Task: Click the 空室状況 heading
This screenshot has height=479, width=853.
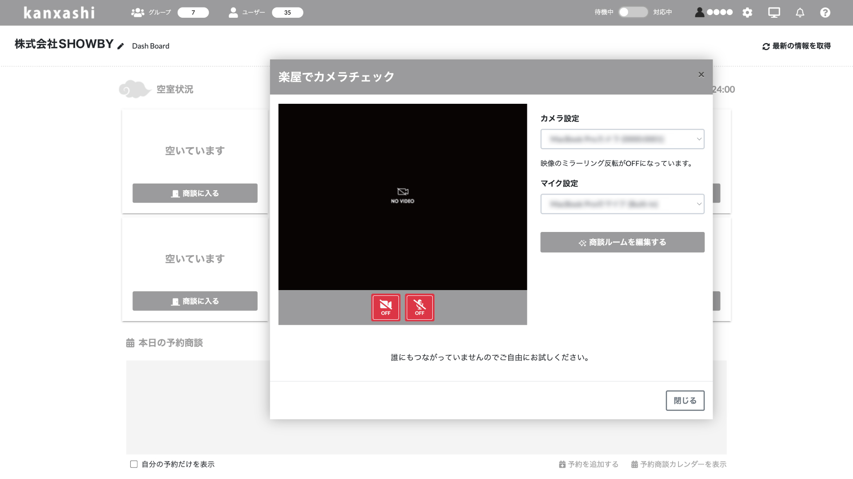Action: pos(175,89)
